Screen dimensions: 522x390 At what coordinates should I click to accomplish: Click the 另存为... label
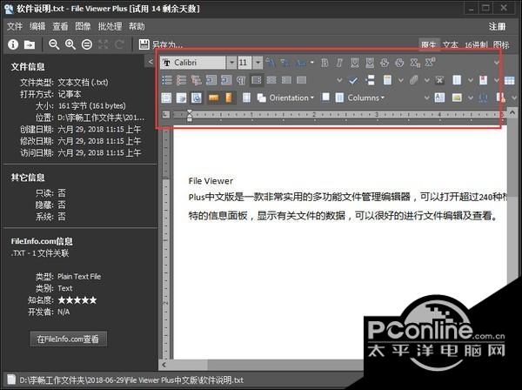(x=167, y=44)
